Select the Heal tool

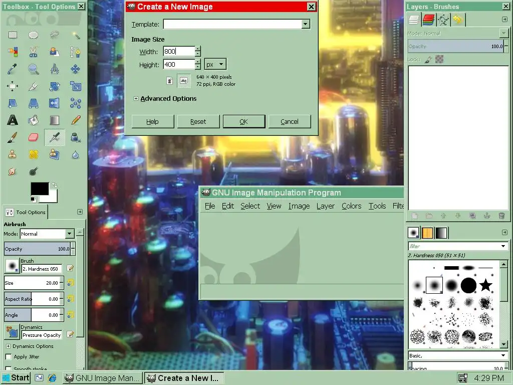click(x=33, y=154)
